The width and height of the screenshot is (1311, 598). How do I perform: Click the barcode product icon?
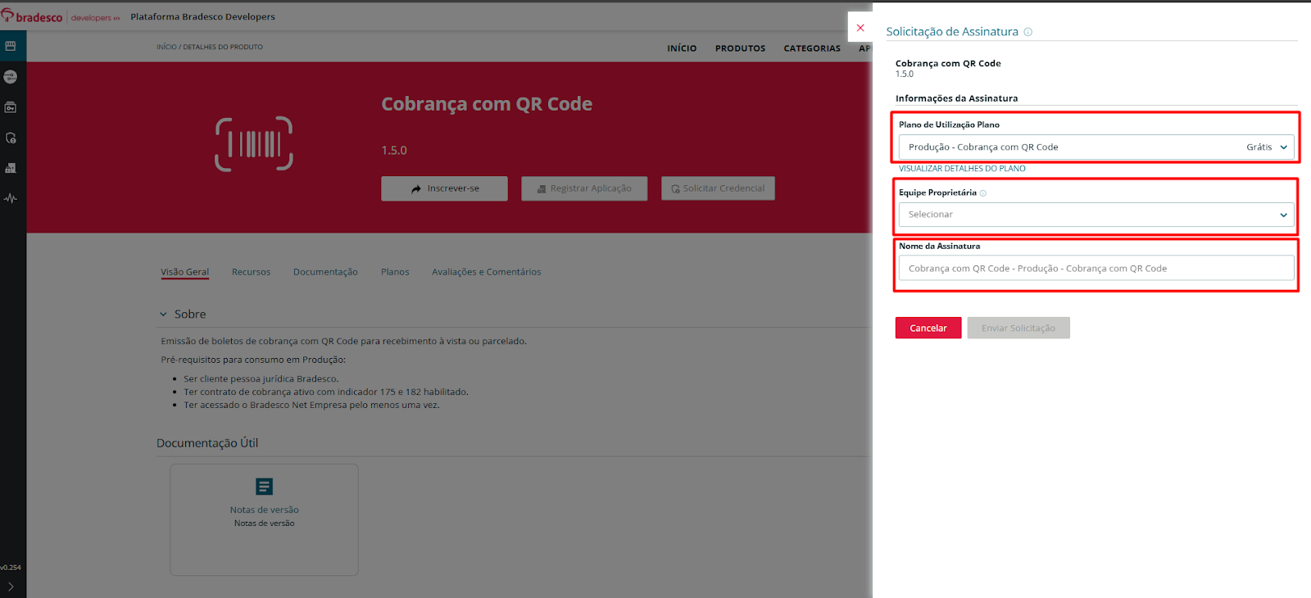click(254, 144)
